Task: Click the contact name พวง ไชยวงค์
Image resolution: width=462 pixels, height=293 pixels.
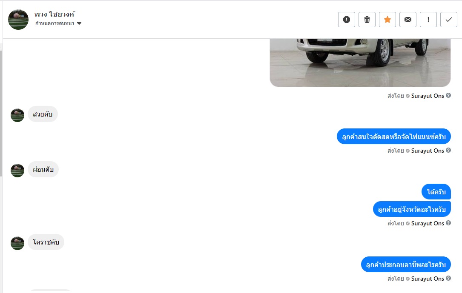Action: tap(55, 14)
